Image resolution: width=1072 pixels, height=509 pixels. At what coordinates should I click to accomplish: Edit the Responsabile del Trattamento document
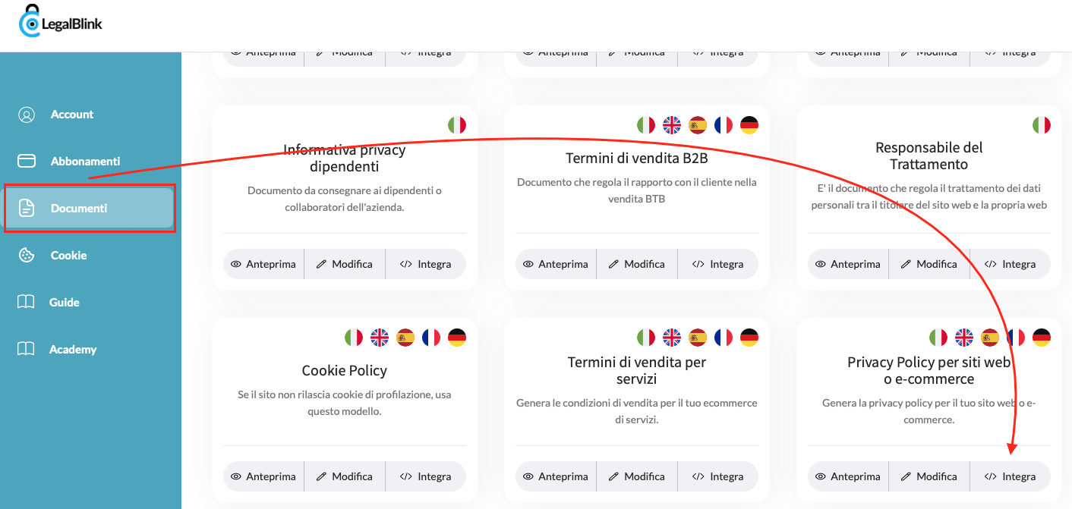click(929, 263)
